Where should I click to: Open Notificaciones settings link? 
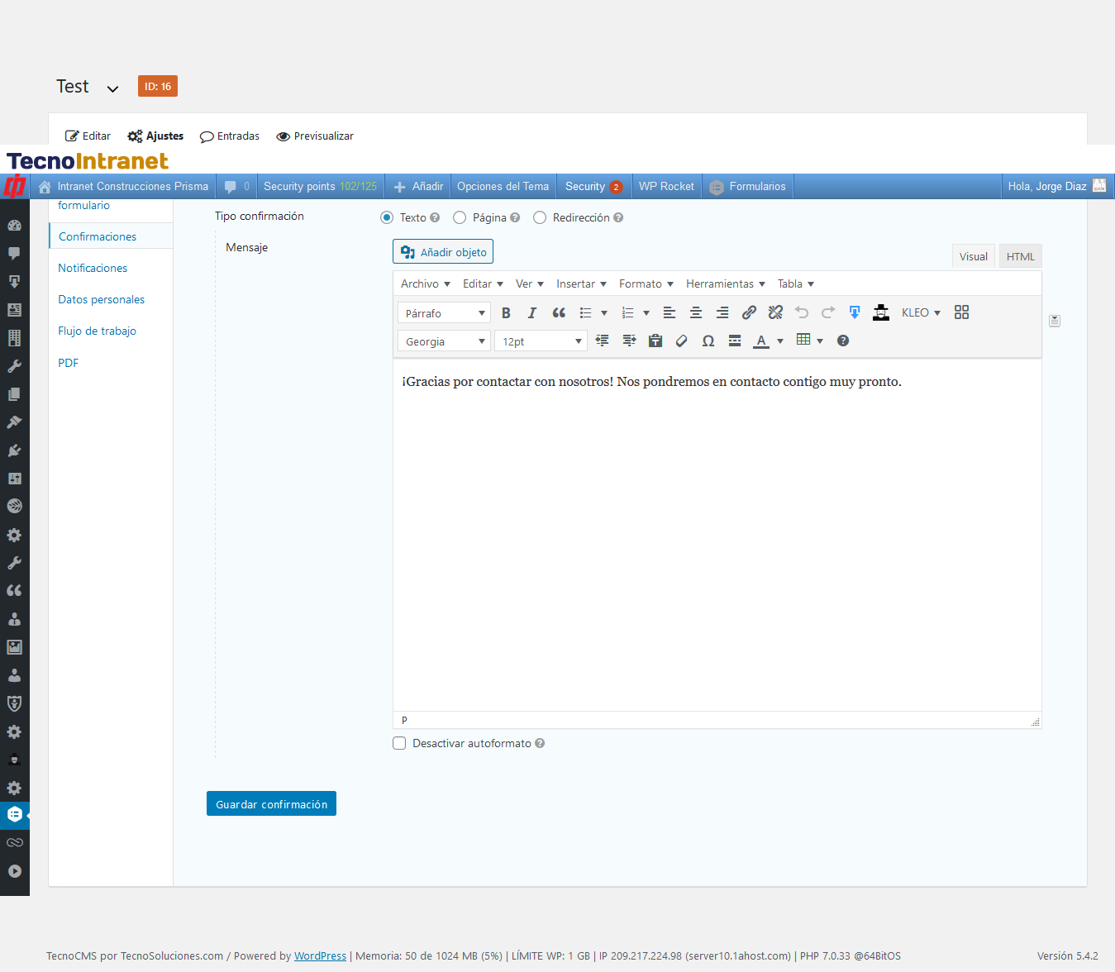[93, 269]
